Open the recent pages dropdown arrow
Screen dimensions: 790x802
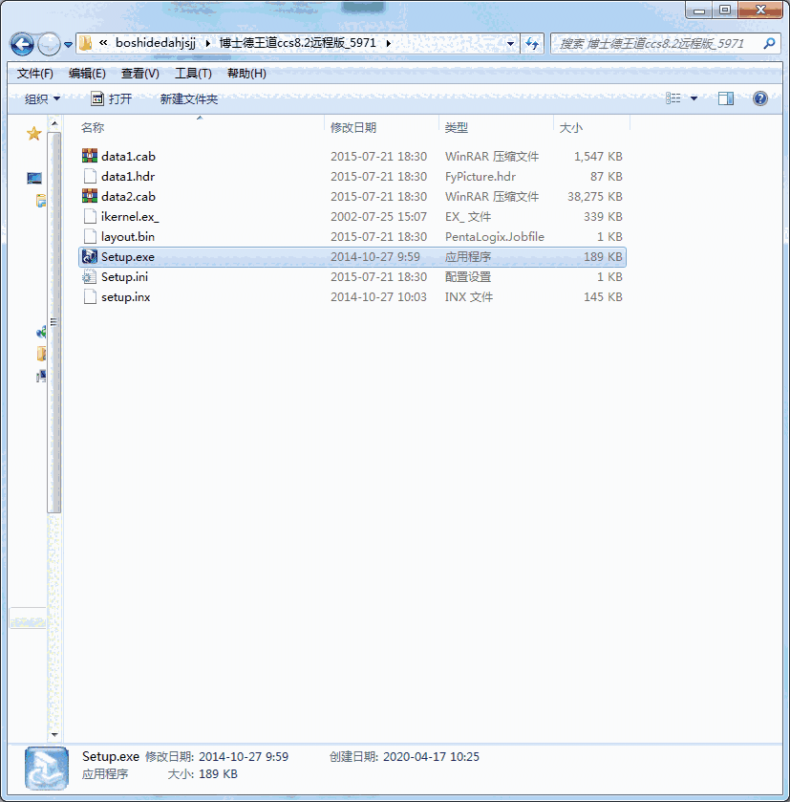(68, 45)
